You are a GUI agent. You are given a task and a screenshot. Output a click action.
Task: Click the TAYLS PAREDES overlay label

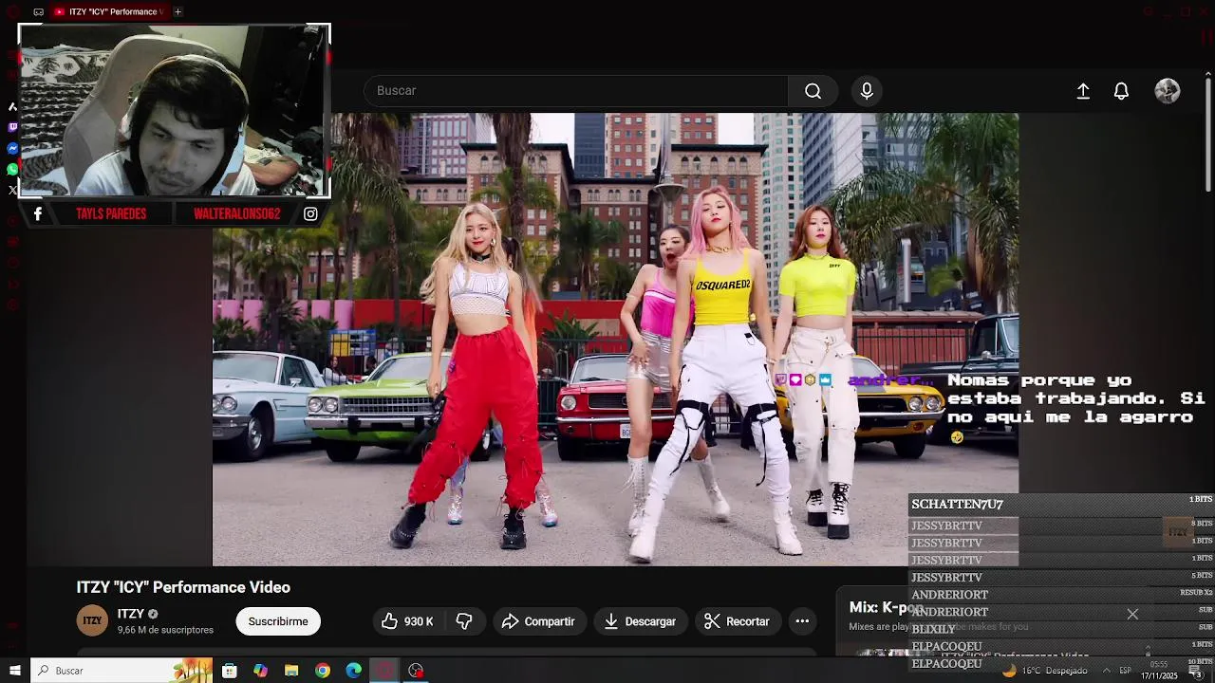(x=111, y=213)
